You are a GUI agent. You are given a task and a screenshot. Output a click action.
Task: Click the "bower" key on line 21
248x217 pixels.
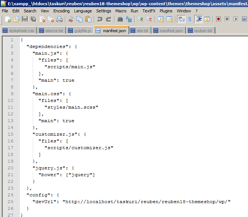[x=49, y=175]
